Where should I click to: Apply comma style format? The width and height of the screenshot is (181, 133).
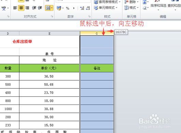pos(74,8)
